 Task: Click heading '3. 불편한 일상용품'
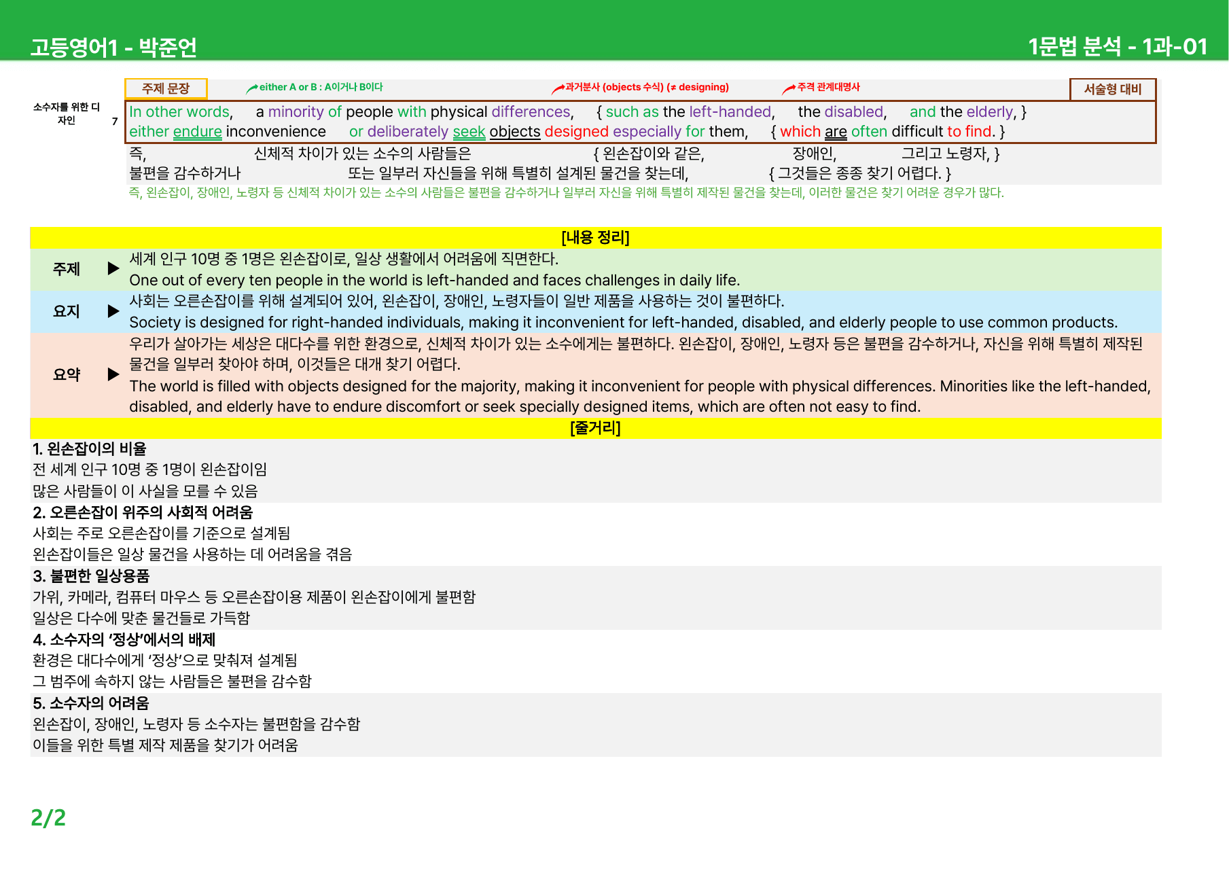(x=91, y=576)
